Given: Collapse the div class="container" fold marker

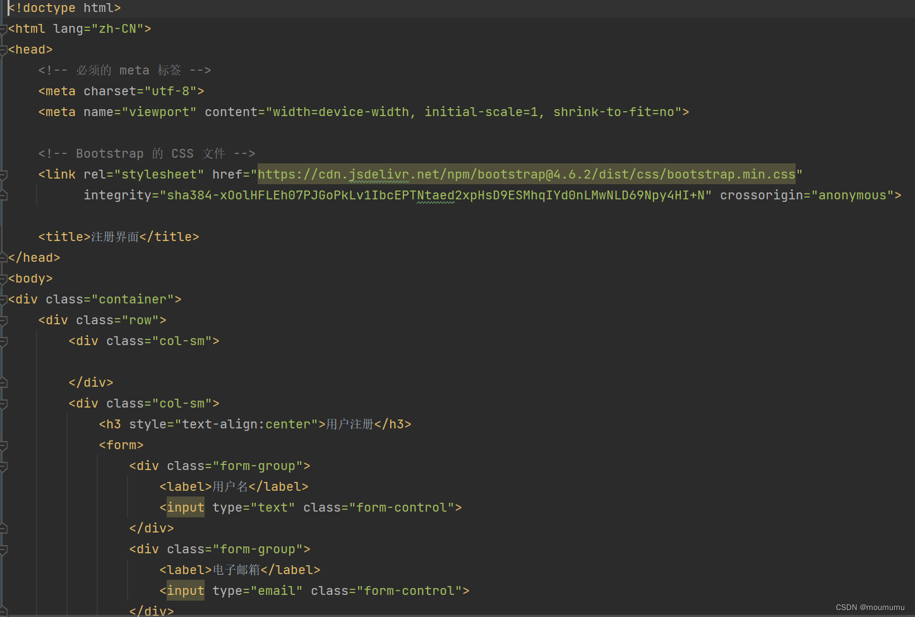Looking at the screenshot, I should coord(3,300).
